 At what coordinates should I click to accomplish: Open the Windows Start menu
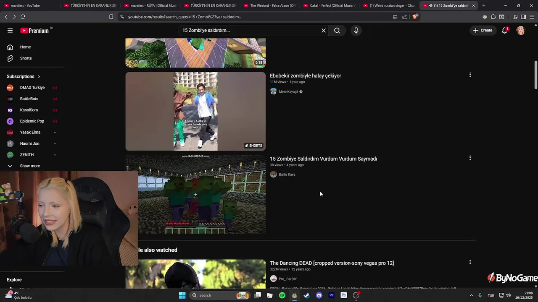[182, 295]
